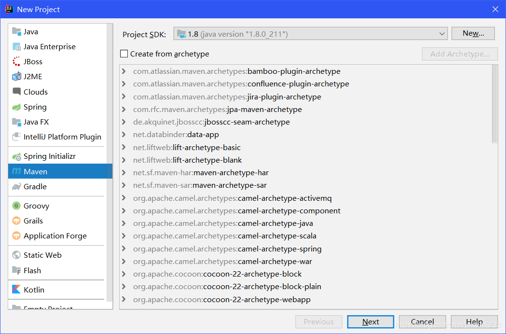Enable Create from archetype checkbox
Image resolution: width=506 pixels, height=334 pixels.
(x=124, y=54)
